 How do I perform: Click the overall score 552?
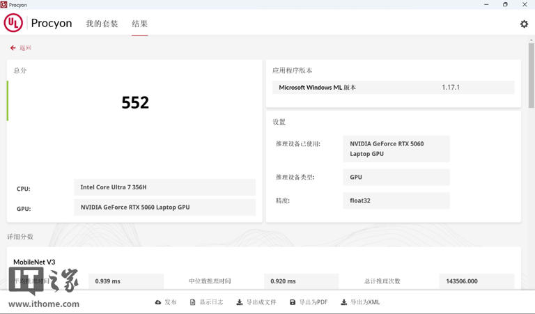(135, 103)
